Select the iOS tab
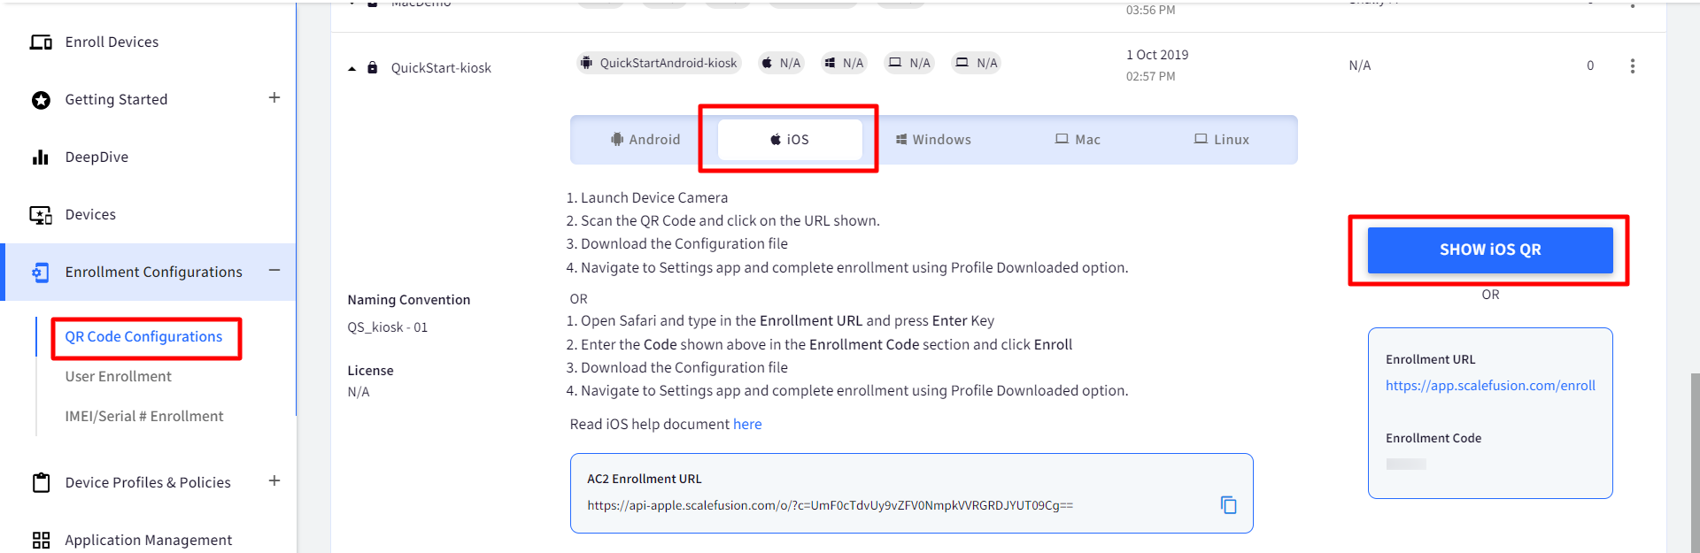The image size is (1700, 553). coord(790,140)
